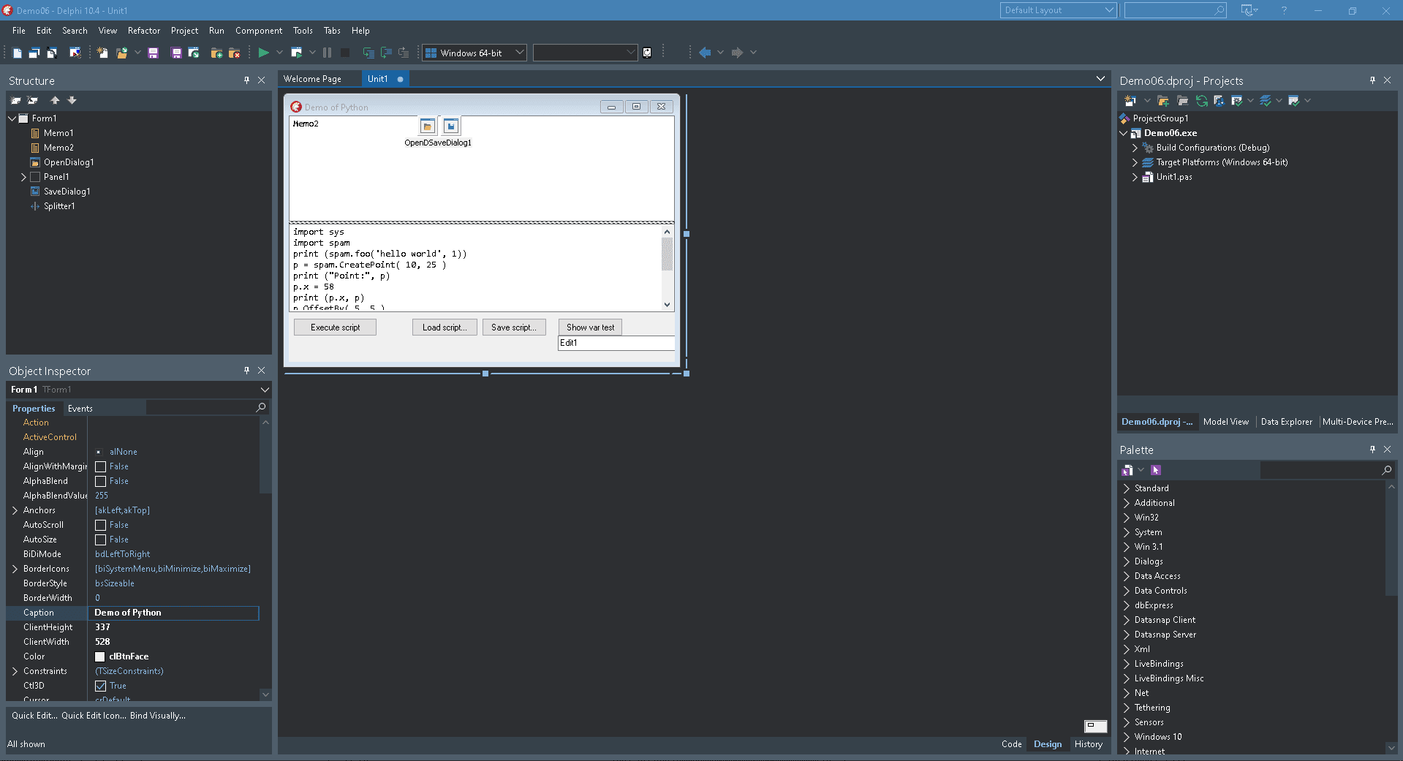
Task: Expand the Unit1.pas project node
Action: pos(1135,177)
